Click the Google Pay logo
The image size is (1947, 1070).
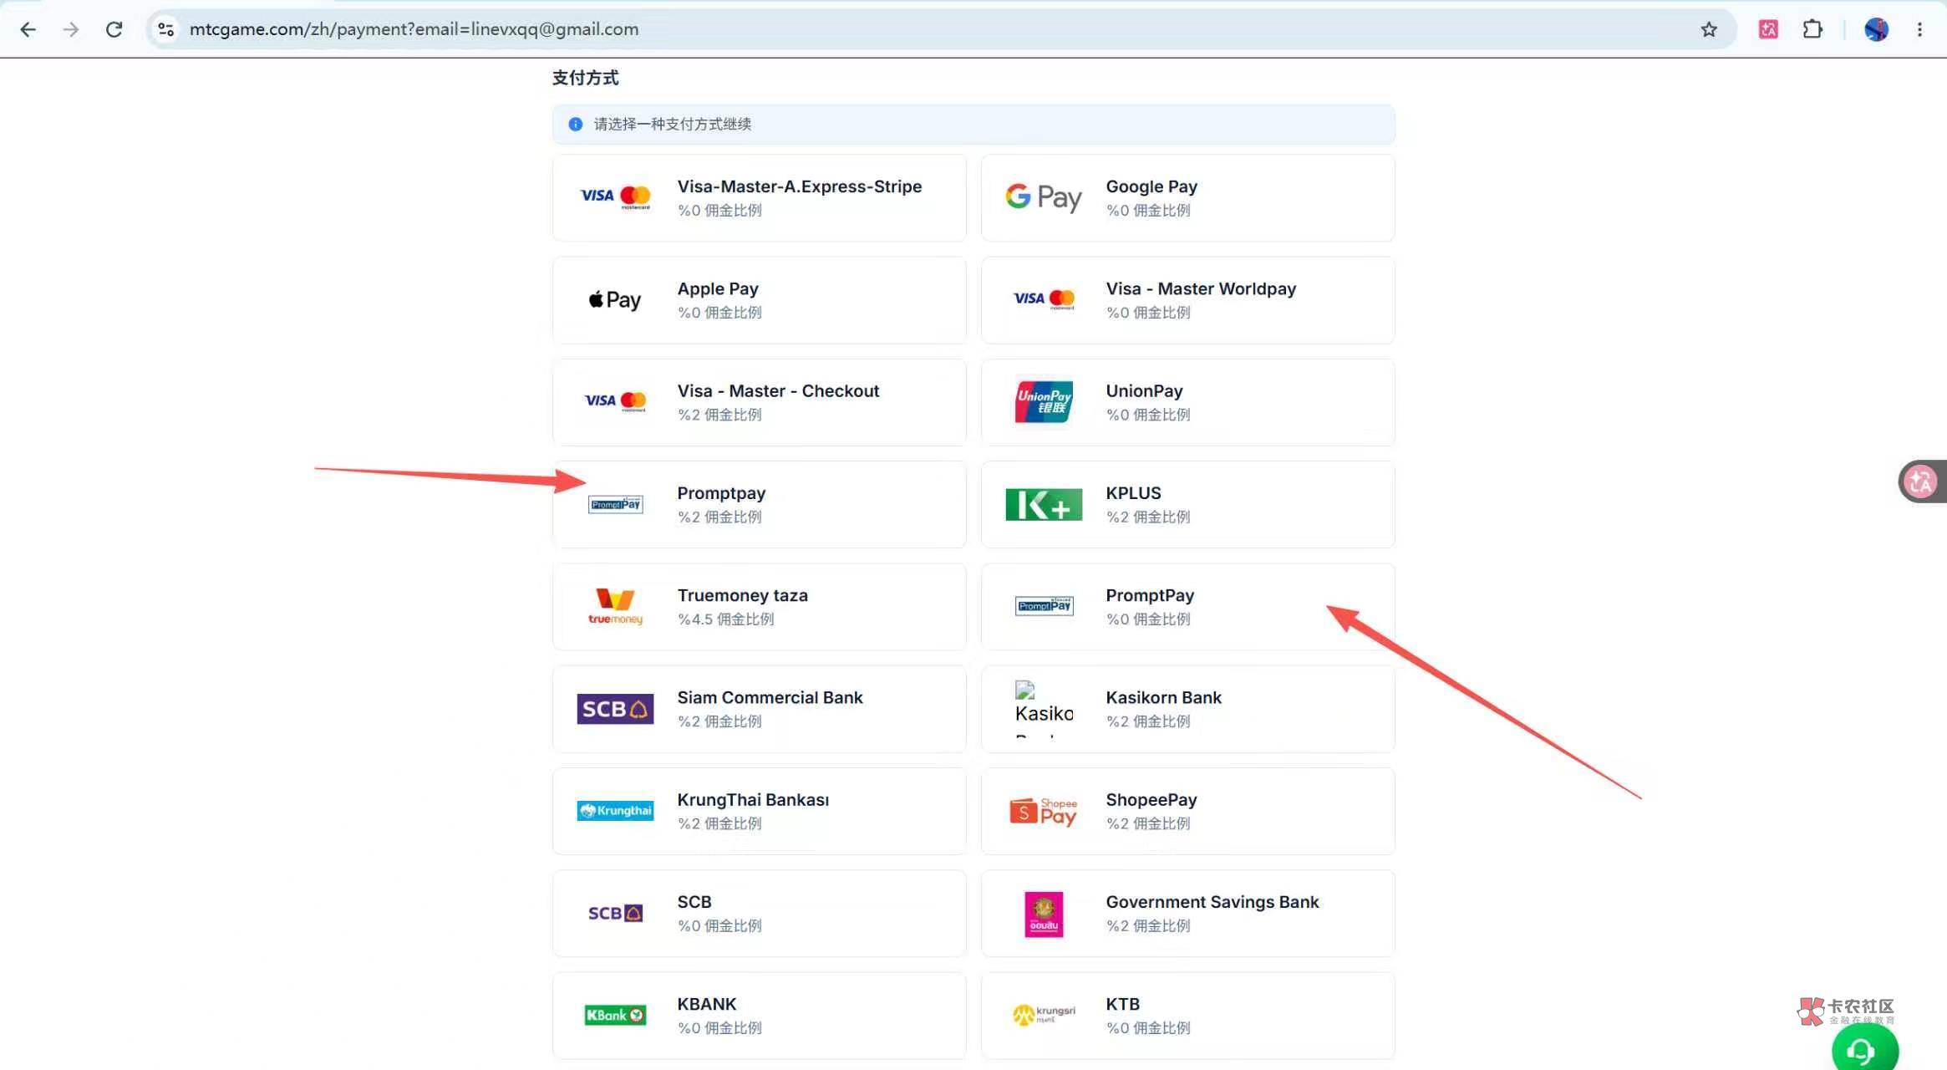(x=1043, y=197)
